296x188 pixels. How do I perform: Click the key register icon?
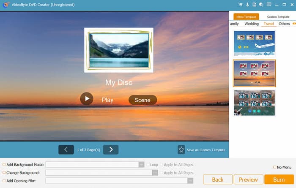pyautogui.click(x=247, y=5)
